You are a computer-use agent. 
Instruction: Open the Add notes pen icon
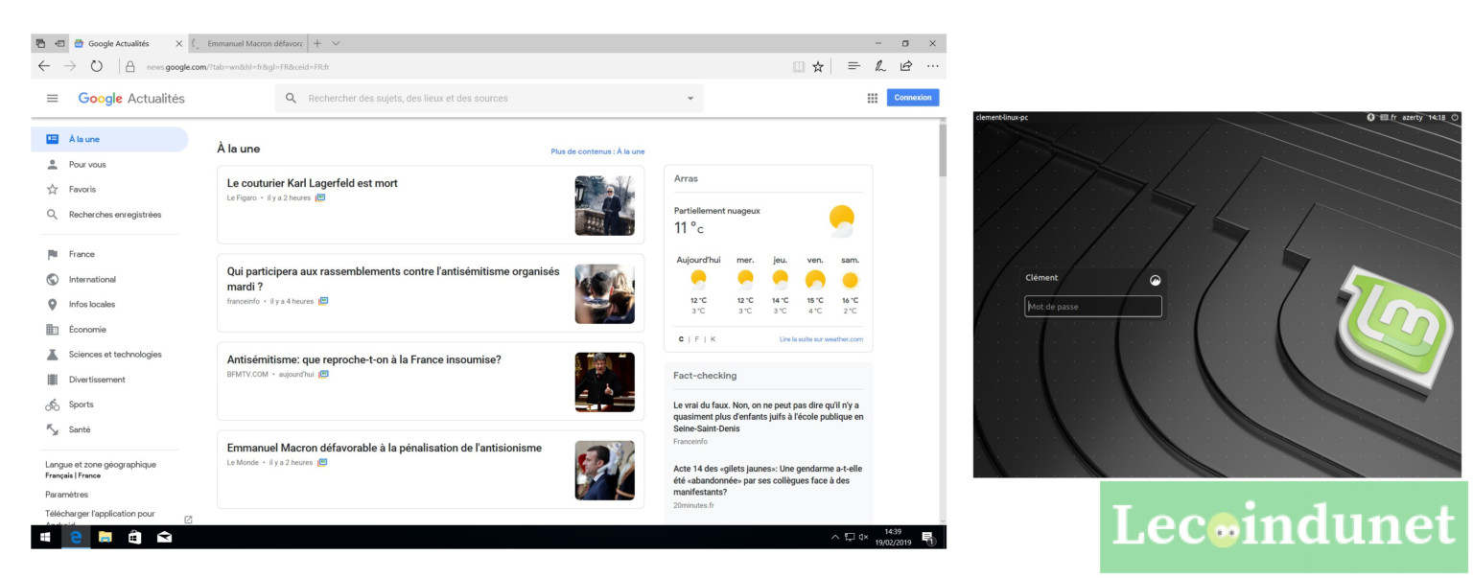click(880, 66)
